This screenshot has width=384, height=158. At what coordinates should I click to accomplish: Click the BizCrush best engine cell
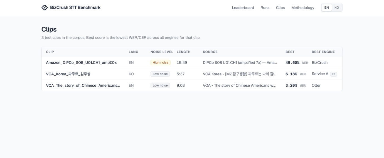pyautogui.click(x=320, y=63)
